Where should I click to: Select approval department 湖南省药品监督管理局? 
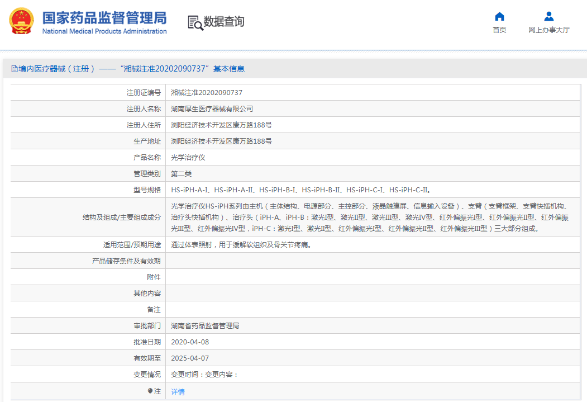(x=205, y=326)
